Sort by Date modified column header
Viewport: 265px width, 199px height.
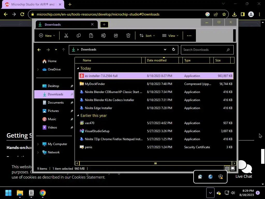(162, 60)
